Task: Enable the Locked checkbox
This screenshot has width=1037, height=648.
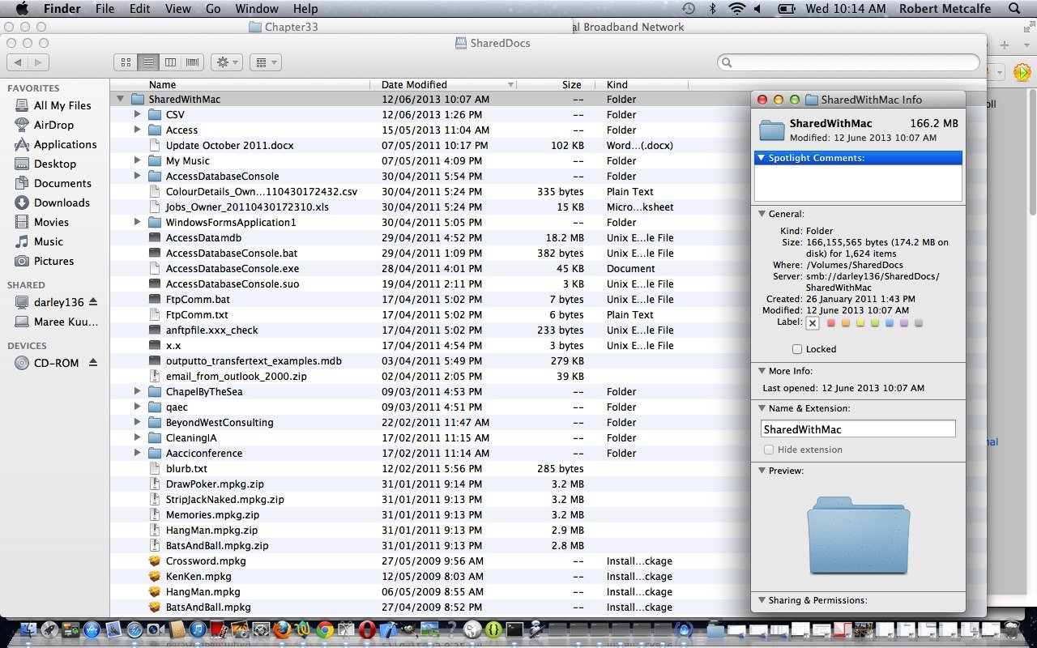Action: pyautogui.click(x=797, y=349)
